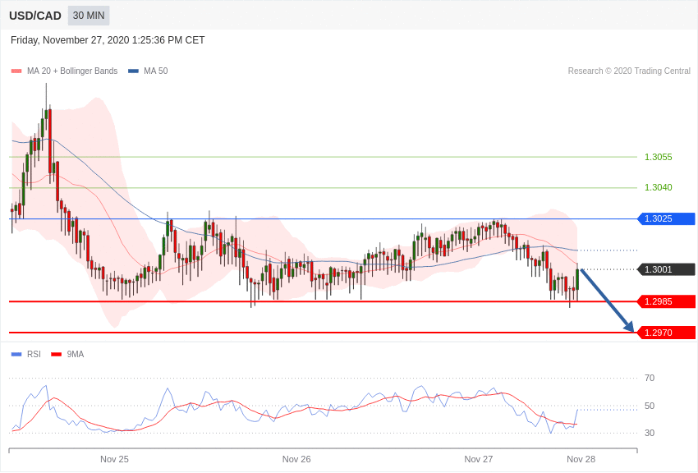Click the RSI legend label
The width and height of the screenshot is (698, 473).
click(x=34, y=354)
